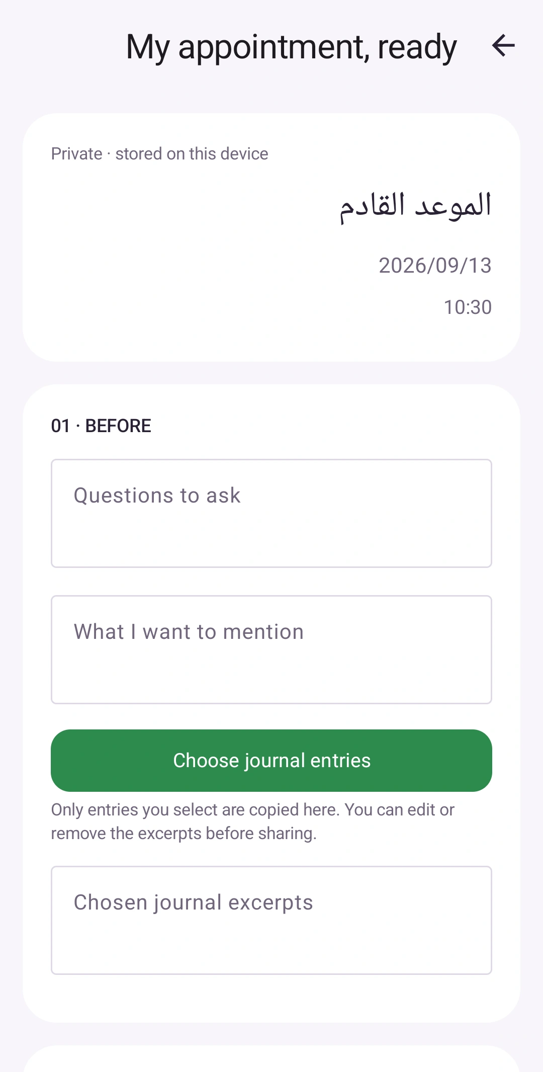Select the Arabic appointment heading
This screenshot has width=543, height=1072.
(x=415, y=206)
